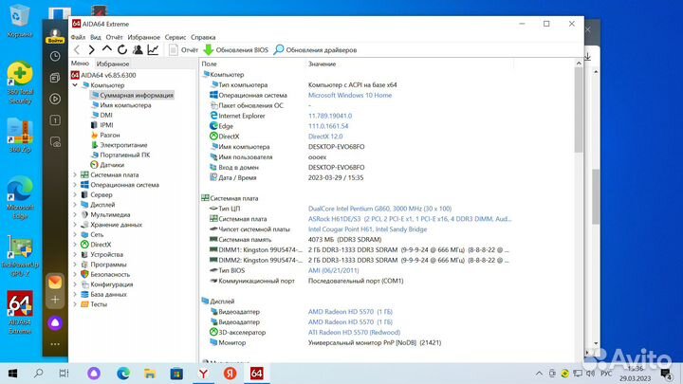
Task: Open the Alice assistant in browser sidebar
Action: [x=55, y=323]
